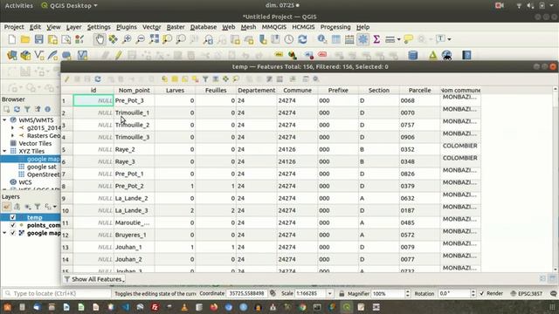Click the Zoom Full extent icon
Image resolution: width=559 pixels, height=314 pixels.
[x=154, y=39]
